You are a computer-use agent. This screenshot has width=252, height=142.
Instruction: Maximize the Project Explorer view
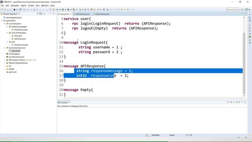point(54,14)
